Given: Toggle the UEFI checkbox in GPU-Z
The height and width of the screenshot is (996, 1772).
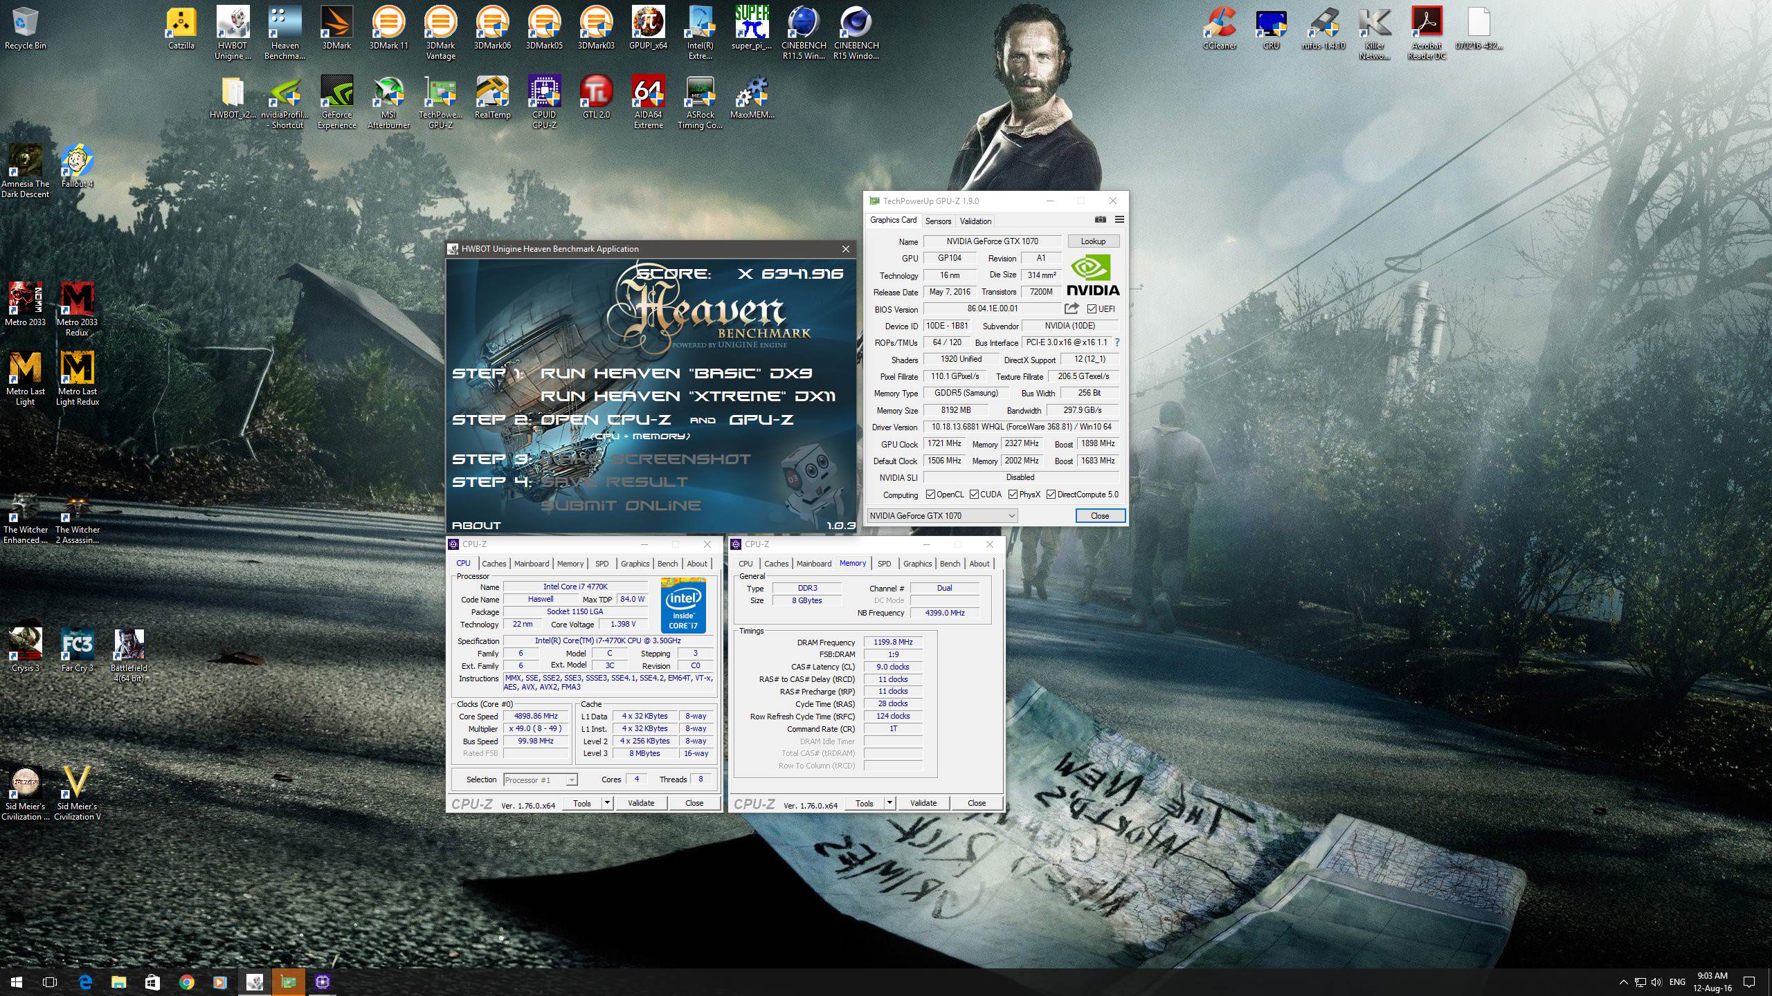Looking at the screenshot, I should [1092, 309].
